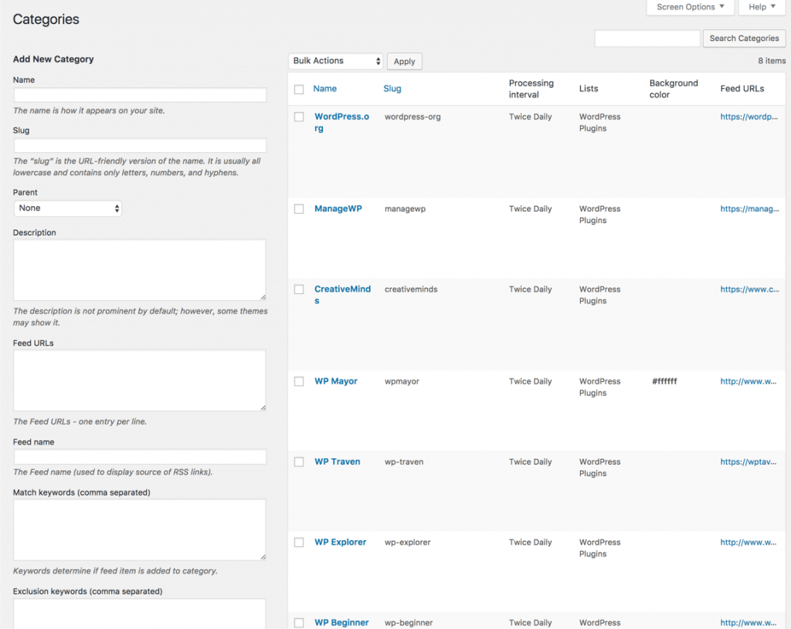Image resolution: width=791 pixels, height=629 pixels.
Task: Open the Help panel tab
Action: [x=762, y=7]
